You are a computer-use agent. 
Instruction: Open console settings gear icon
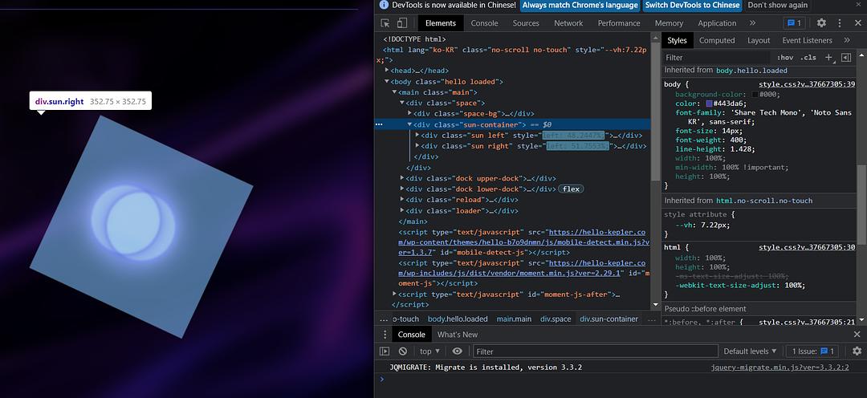pos(857,351)
